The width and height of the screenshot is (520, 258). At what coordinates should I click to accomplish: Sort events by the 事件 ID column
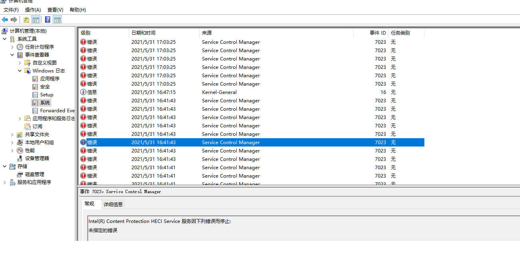[x=377, y=33]
